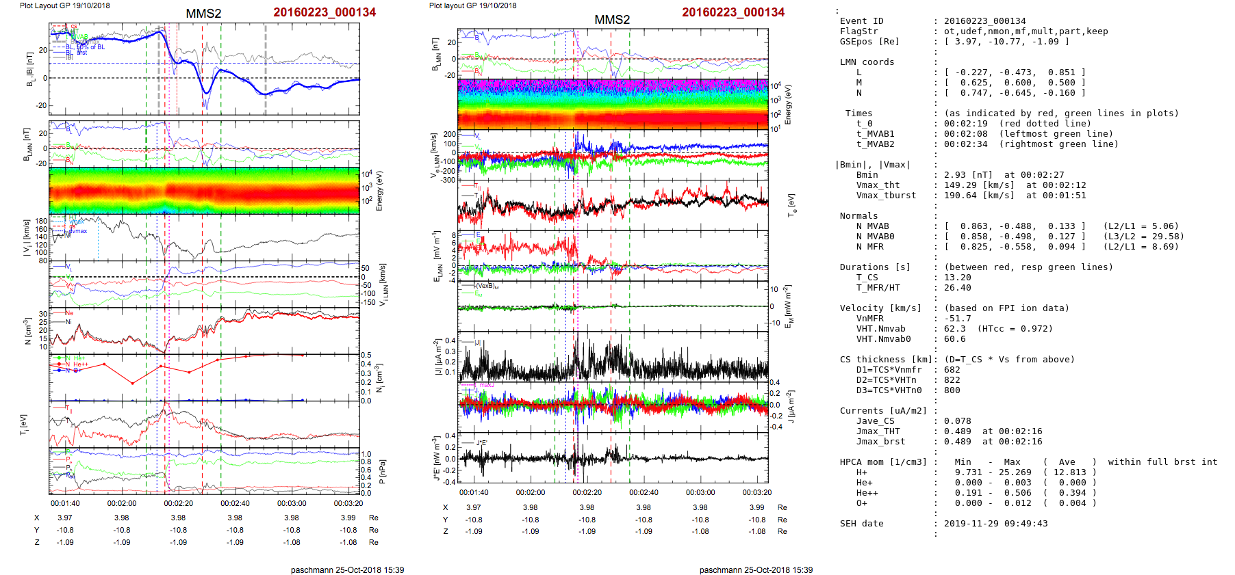Select the left plot's energy spectrogram panel
Viewport: 1235px width, 575px height.
pos(204,191)
